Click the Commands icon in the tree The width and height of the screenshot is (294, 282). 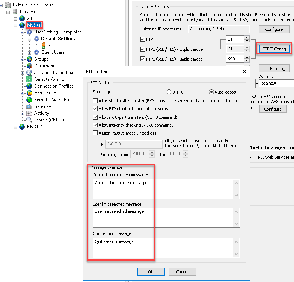click(29, 66)
